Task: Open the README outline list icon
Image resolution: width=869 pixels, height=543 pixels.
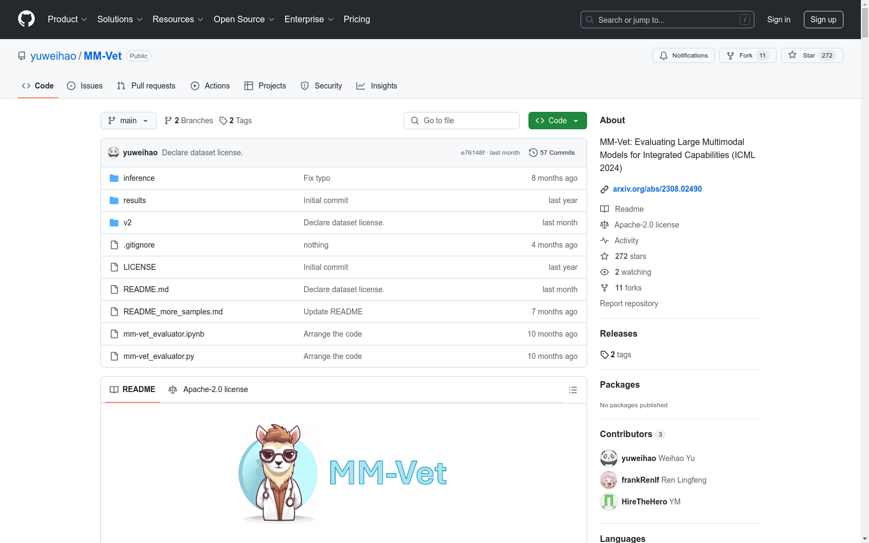Action: tap(572, 390)
